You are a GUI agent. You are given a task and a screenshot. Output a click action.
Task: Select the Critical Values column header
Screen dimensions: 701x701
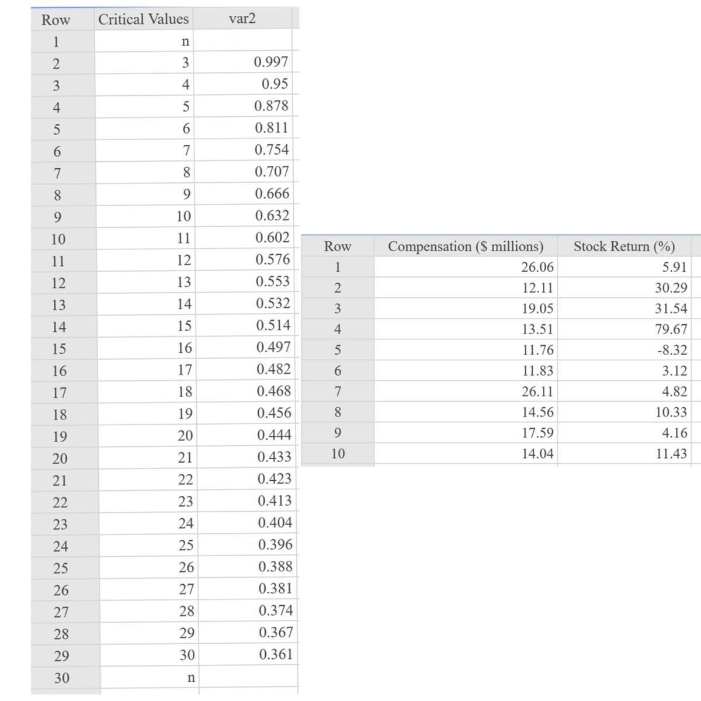point(143,19)
